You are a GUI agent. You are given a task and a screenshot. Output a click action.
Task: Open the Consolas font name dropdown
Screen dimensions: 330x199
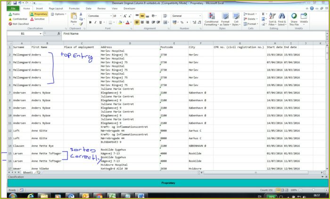click(x=111, y=16)
